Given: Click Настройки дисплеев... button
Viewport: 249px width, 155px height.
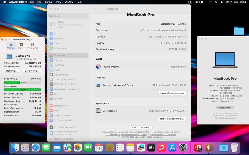Looking at the screenshot, I should (172, 93).
